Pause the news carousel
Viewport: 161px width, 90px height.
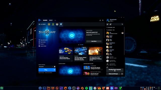coord(79,45)
